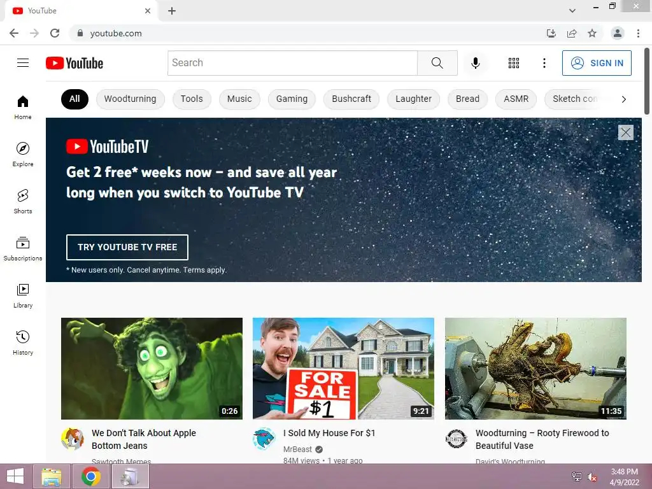Viewport: 652px width, 489px height.
Task: Click the share page icon
Action: point(572,33)
